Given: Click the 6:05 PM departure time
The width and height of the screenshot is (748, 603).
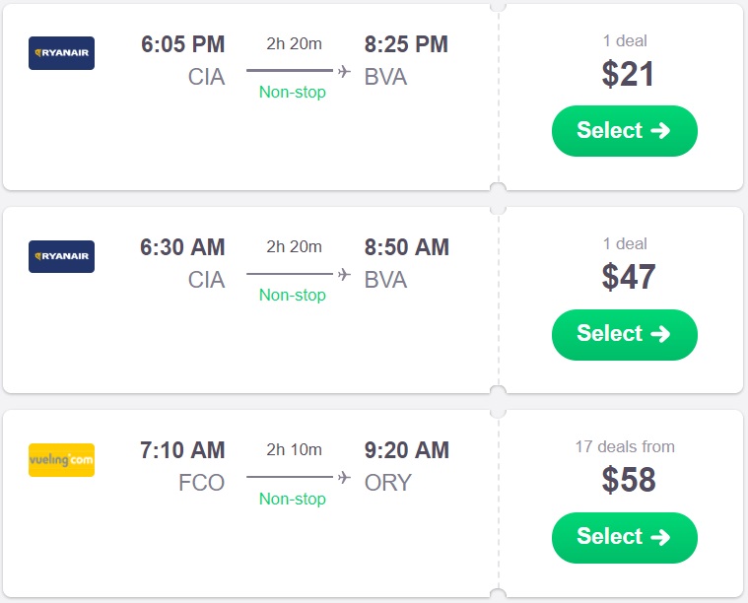Looking at the screenshot, I should [x=183, y=44].
